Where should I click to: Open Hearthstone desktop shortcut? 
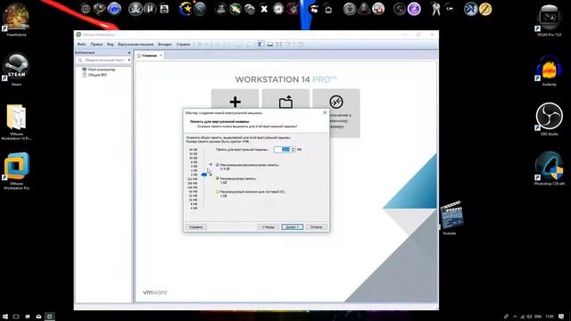coord(16,20)
